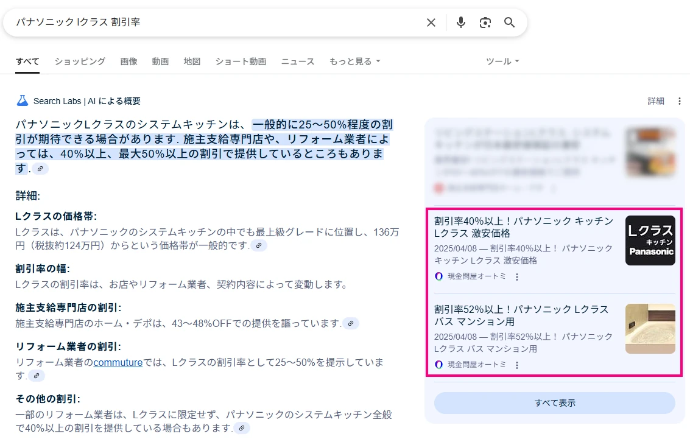
Task: Open 割引率52%以上!パナソニック Lクラス バス result
Action: click(521, 315)
